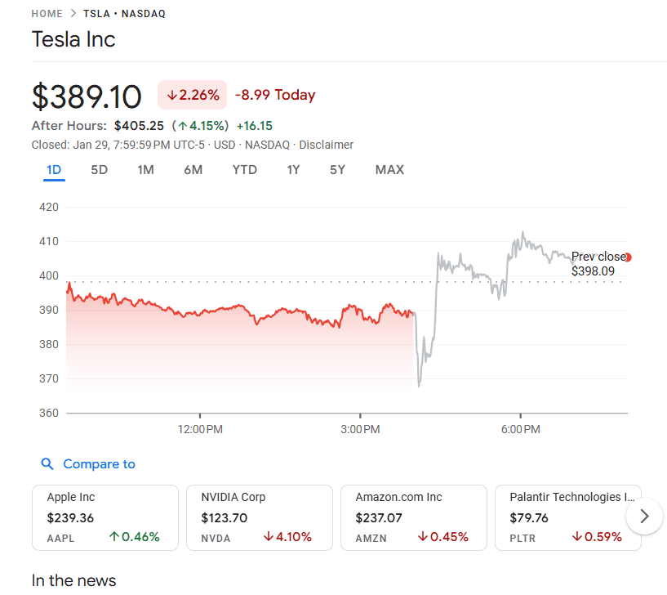
Task: Open more comparison stocks with right arrow
Action: [644, 517]
